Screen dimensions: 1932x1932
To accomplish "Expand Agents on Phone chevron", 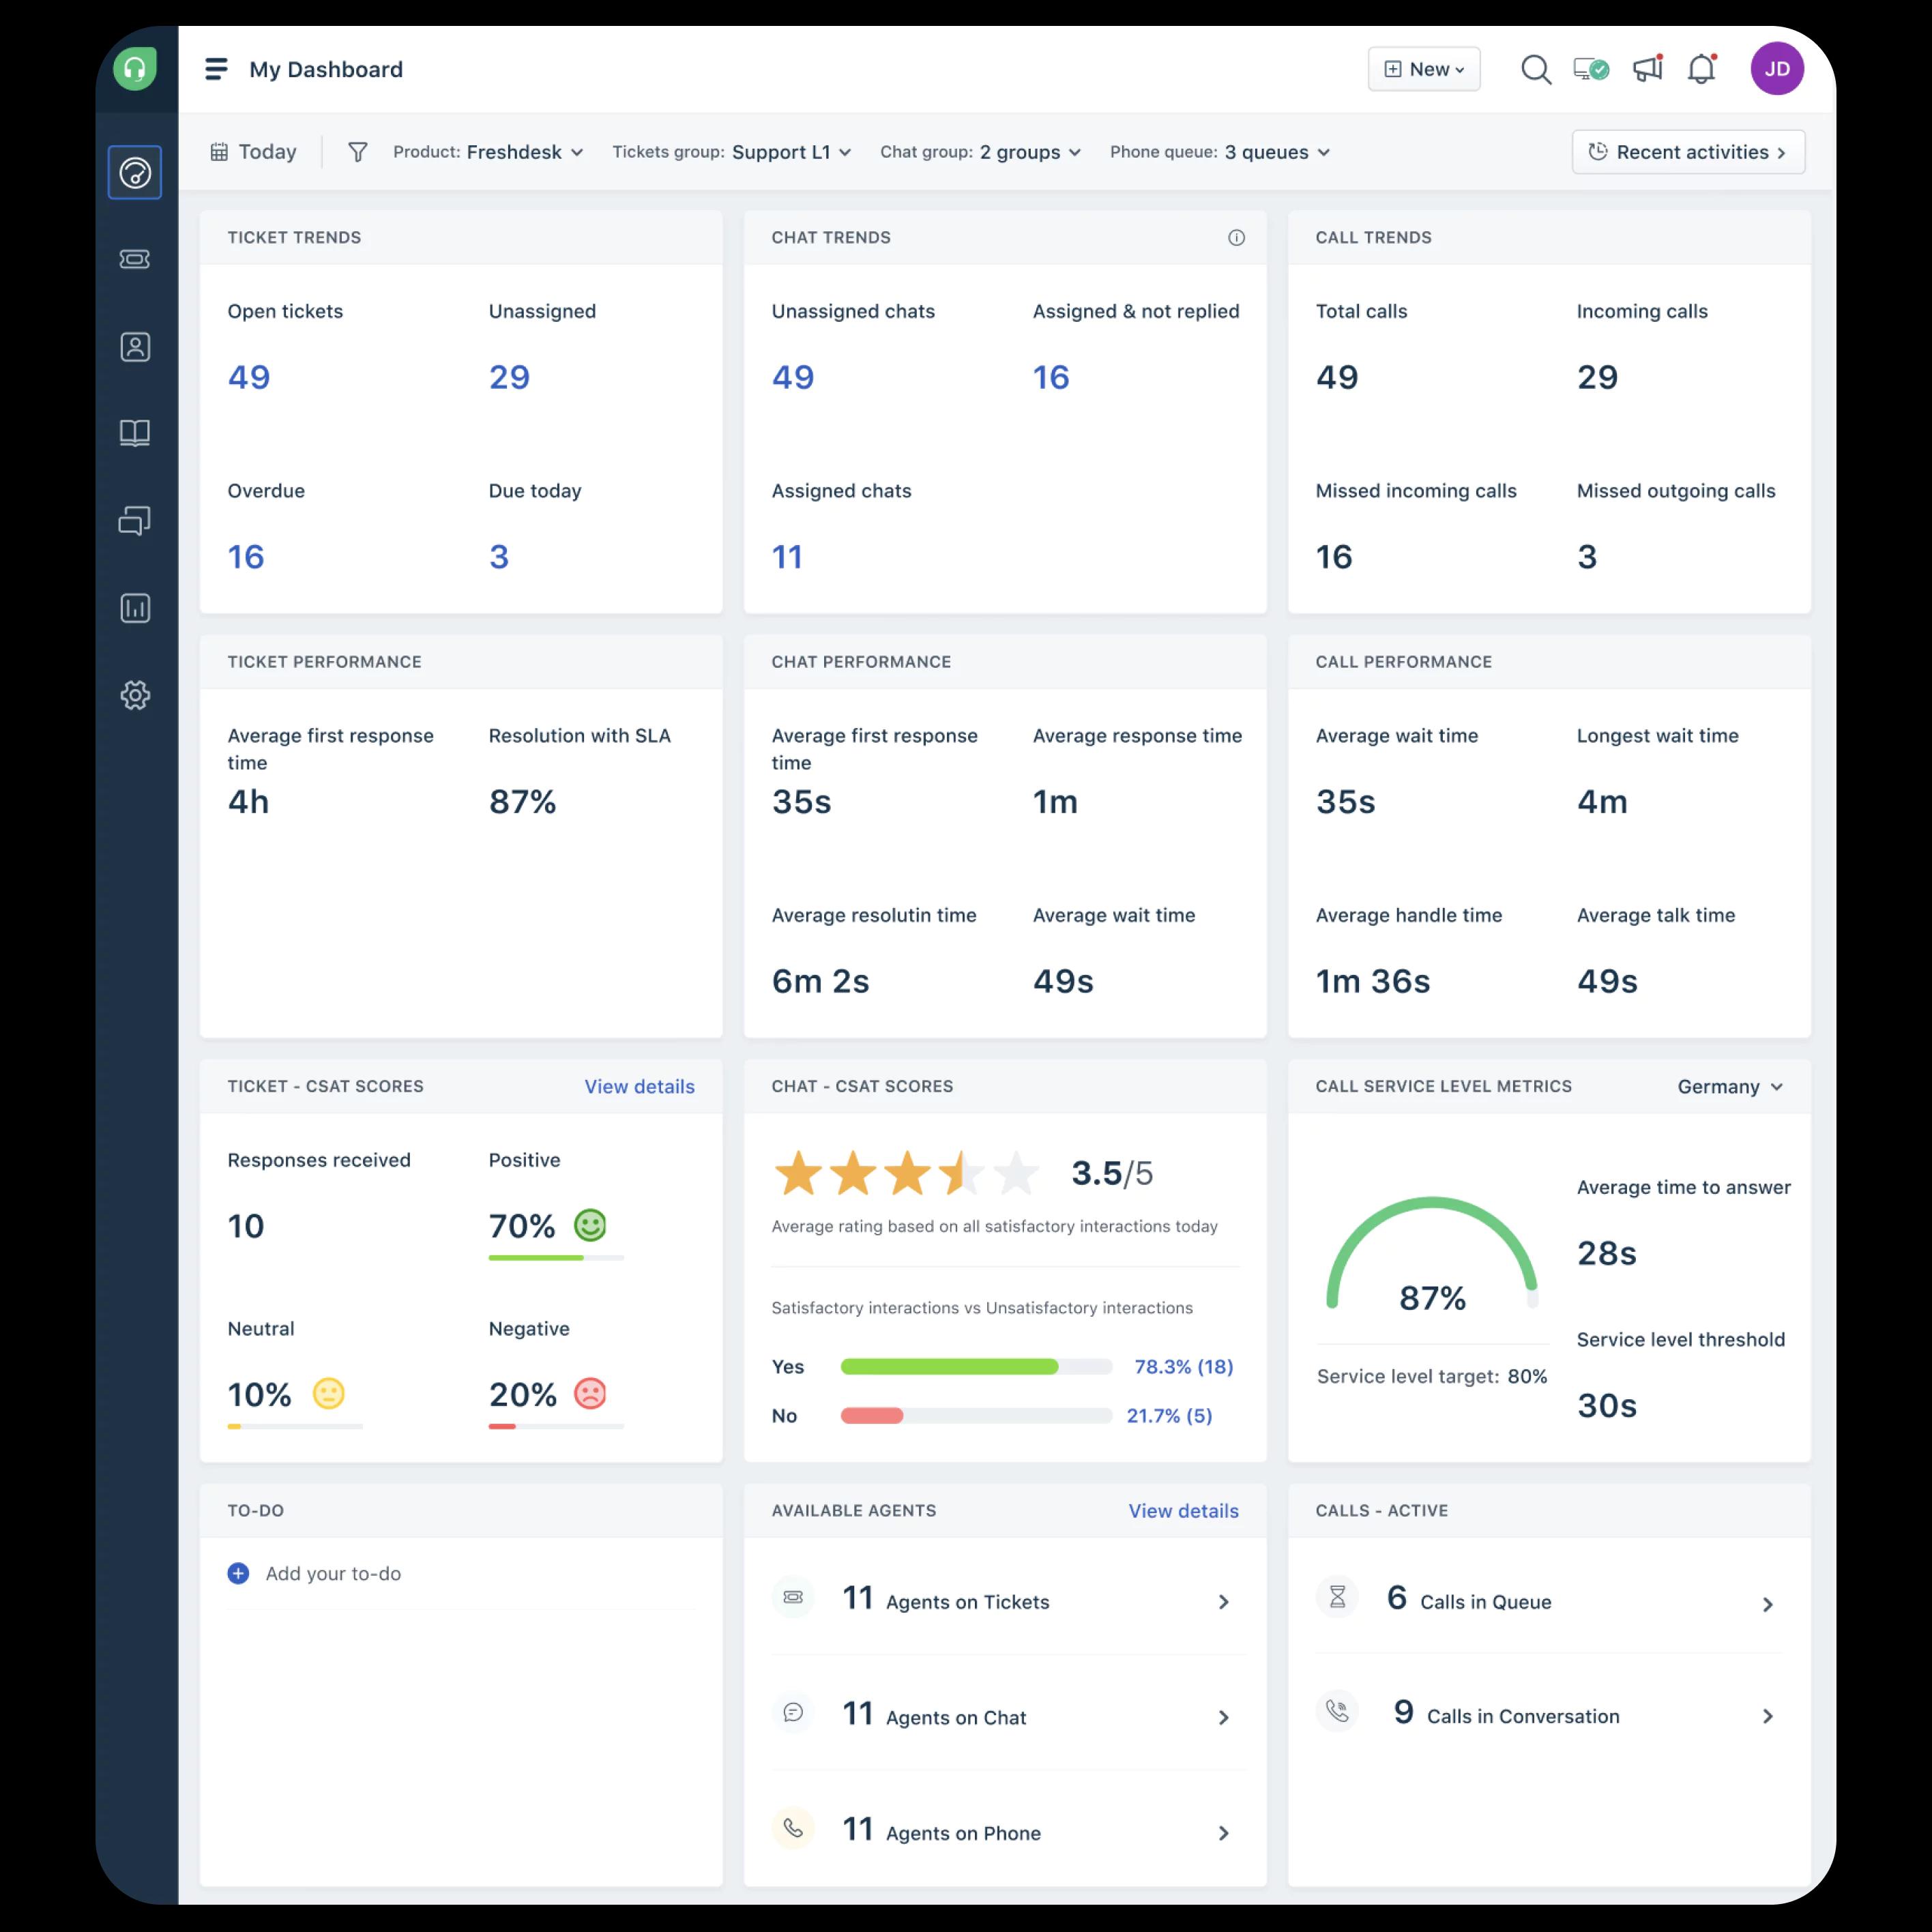I will tap(1223, 1833).
